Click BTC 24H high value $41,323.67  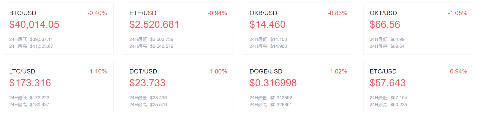[x=42, y=46]
